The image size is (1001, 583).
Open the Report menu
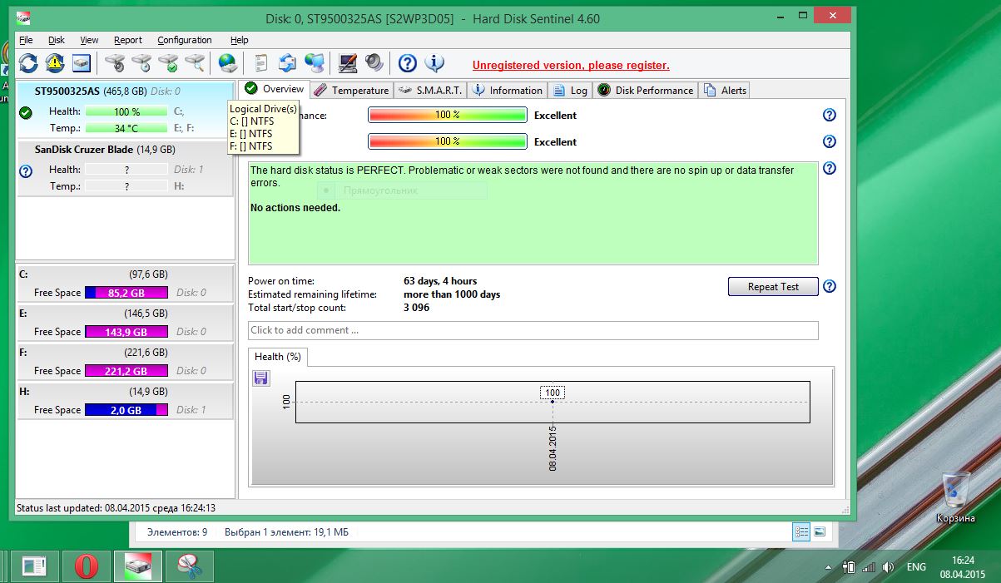click(128, 40)
